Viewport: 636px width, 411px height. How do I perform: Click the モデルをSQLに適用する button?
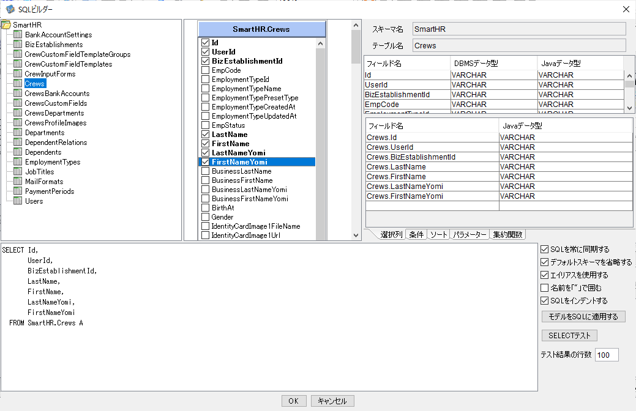(x=583, y=317)
